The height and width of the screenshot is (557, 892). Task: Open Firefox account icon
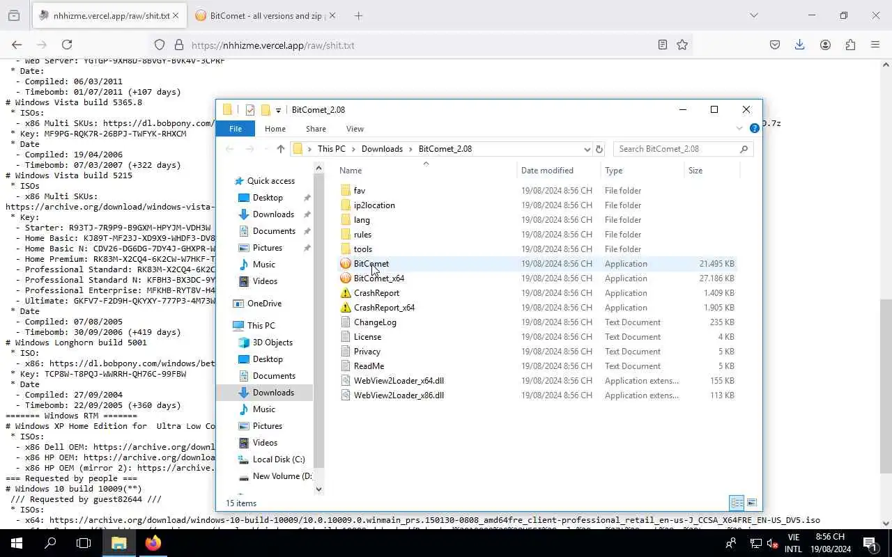point(825,45)
